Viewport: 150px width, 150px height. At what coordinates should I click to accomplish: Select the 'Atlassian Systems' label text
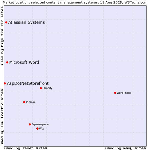(x=26, y=22)
